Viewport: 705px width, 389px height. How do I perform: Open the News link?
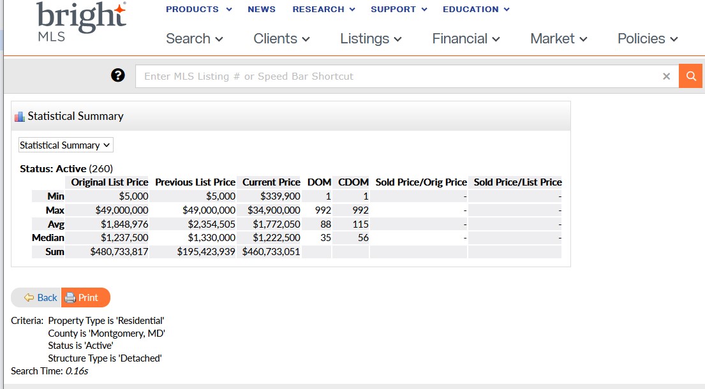(x=262, y=10)
